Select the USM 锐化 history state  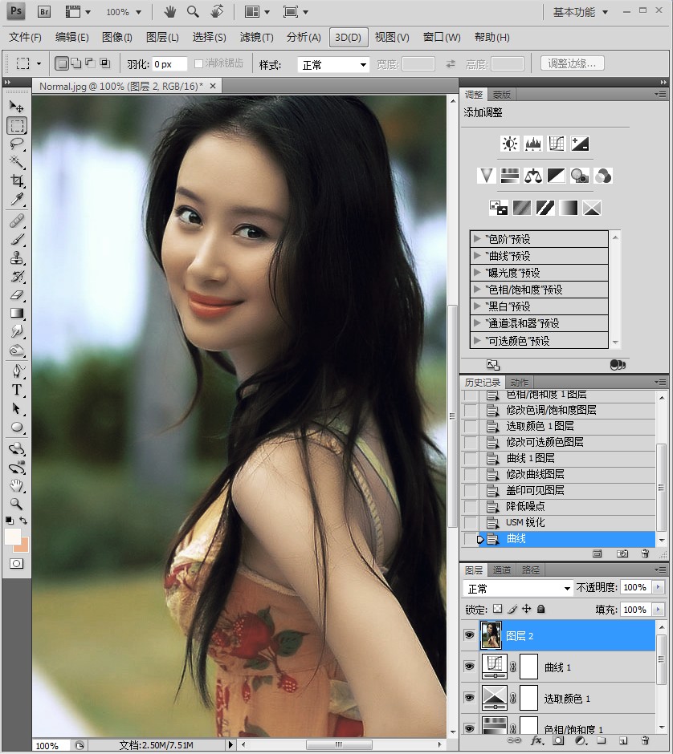point(525,522)
